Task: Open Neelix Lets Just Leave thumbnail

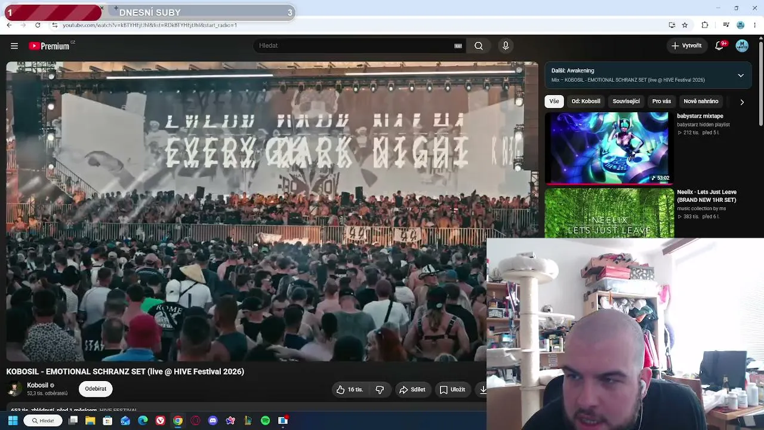Action: 609,213
